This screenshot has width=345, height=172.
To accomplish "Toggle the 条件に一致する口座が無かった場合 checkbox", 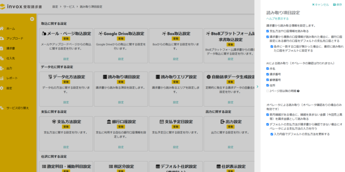I will [x=272, y=46].
